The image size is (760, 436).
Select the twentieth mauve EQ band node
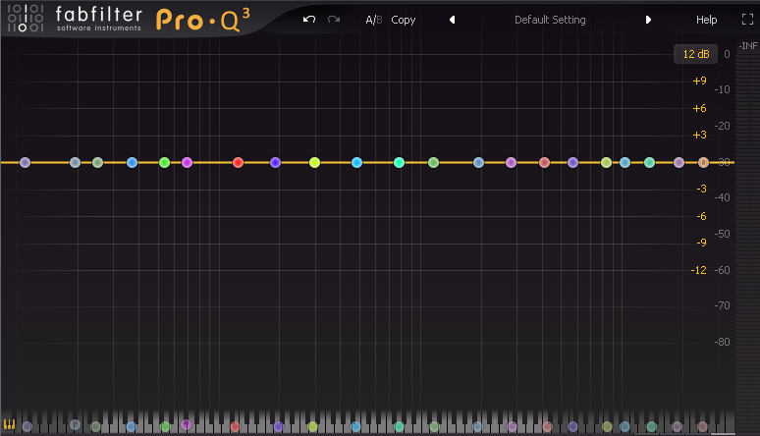click(x=679, y=162)
